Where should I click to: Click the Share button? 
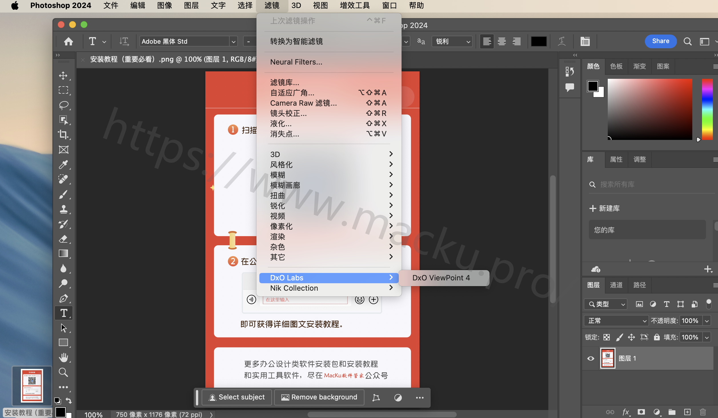click(x=661, y=41)
